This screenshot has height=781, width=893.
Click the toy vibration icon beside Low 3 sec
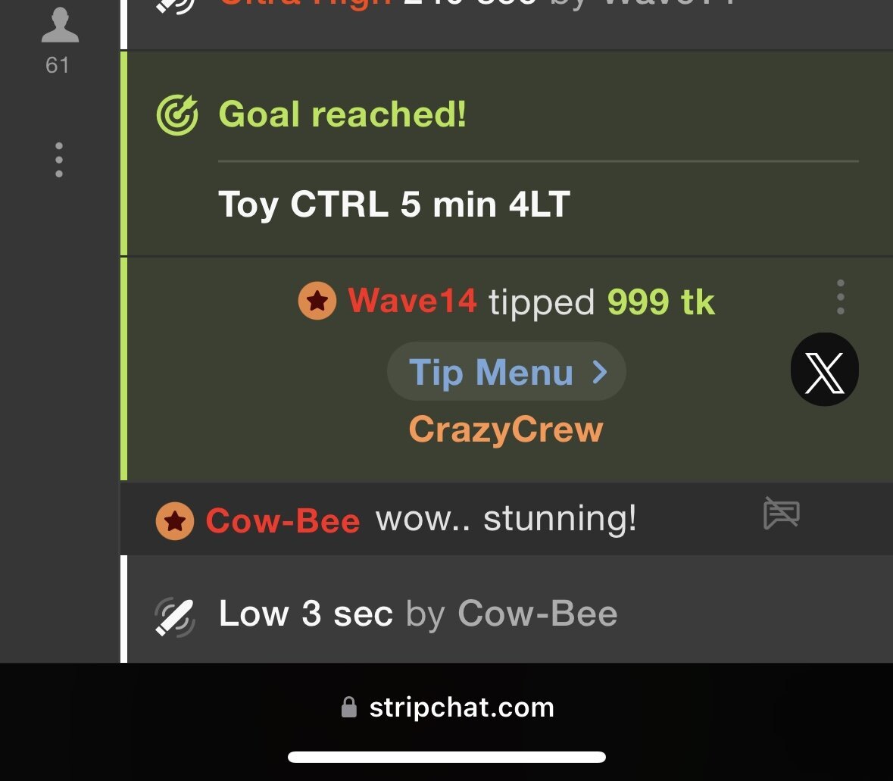(x=175, y=617)
